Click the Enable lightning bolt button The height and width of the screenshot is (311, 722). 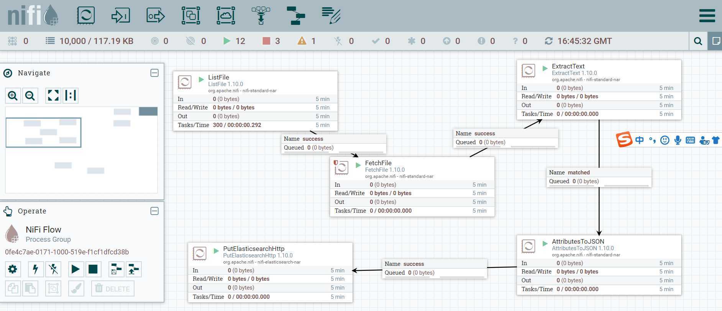click(36, 269)
